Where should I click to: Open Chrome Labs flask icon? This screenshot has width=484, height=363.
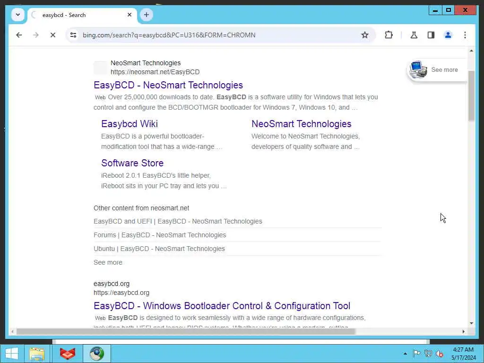point(414,35)
